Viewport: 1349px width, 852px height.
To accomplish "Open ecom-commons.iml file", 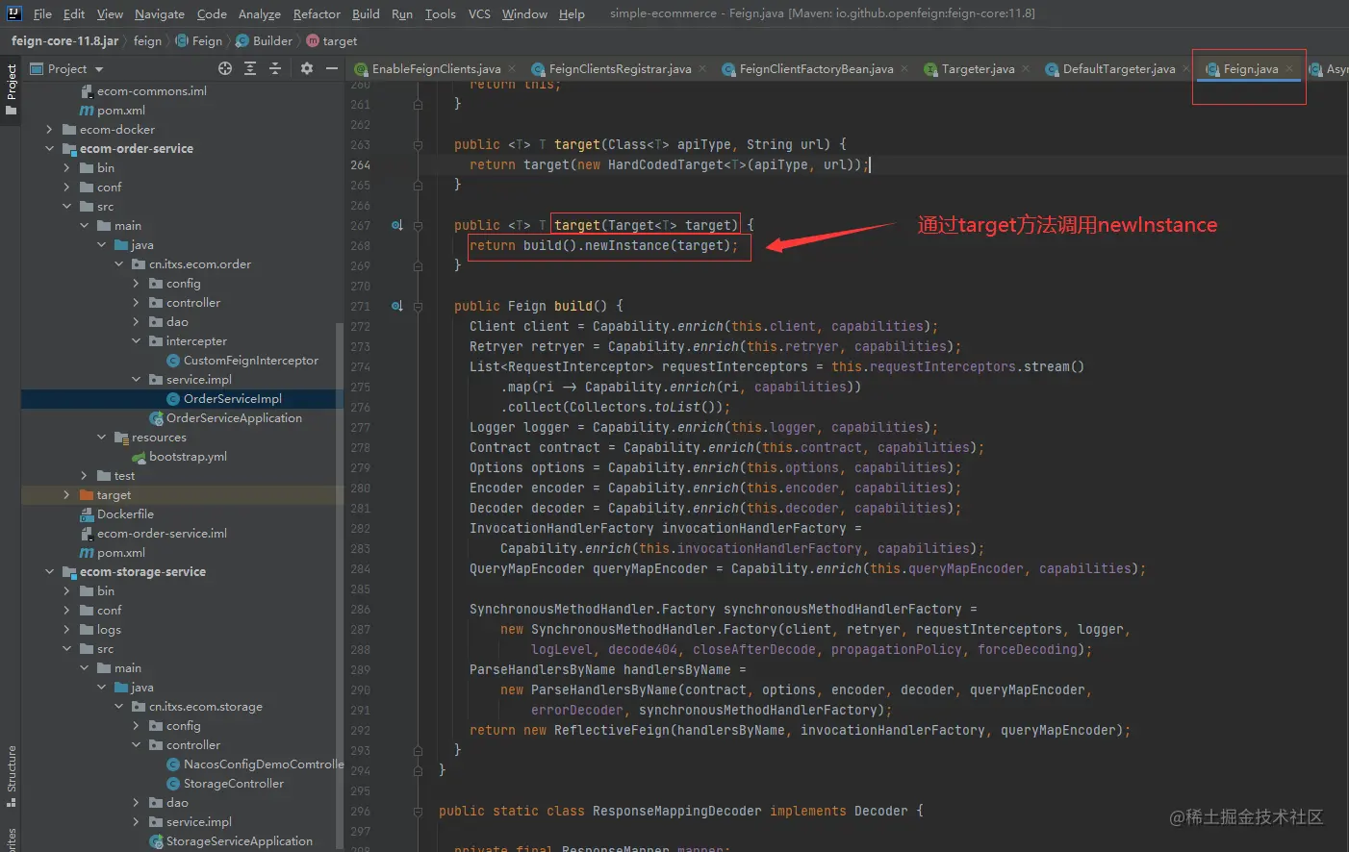I will click(x=151, y=91).
